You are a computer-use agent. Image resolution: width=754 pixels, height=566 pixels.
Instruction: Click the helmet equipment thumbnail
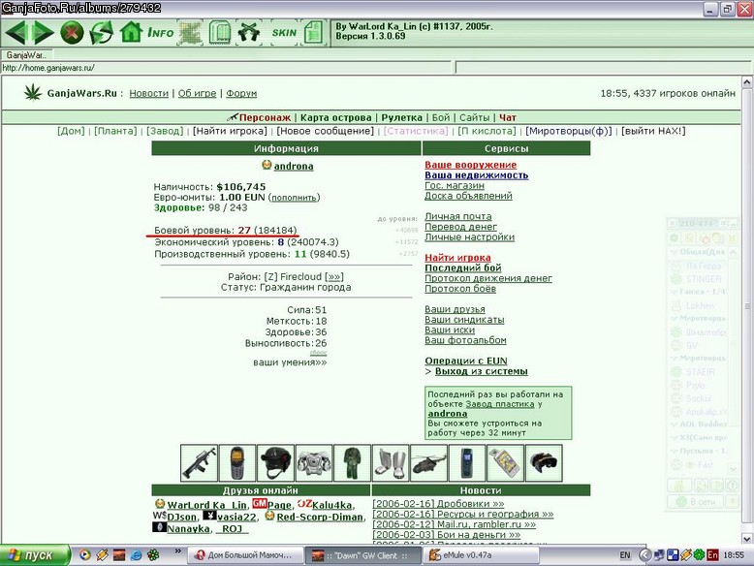point(275,463)
